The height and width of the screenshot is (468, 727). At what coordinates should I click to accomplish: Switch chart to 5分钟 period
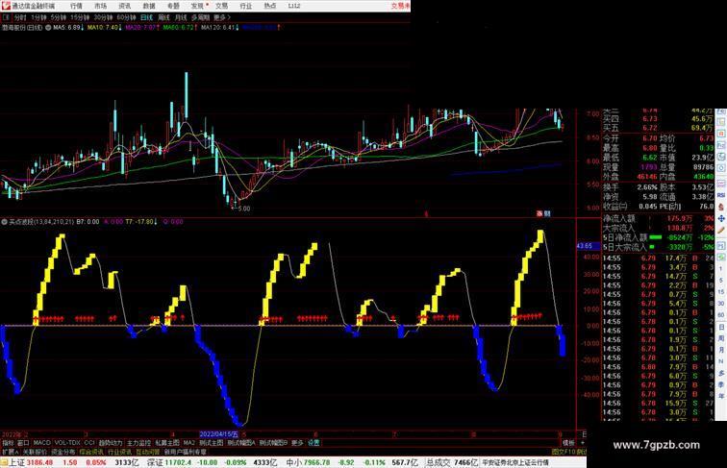(59, 17)
